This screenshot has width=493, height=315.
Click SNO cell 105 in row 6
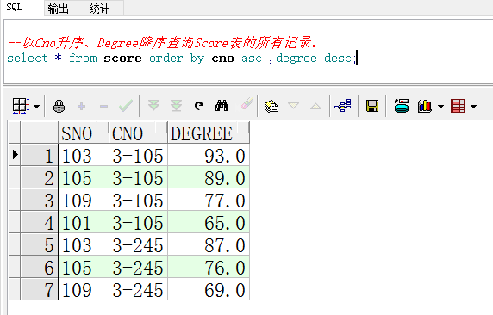84,268
